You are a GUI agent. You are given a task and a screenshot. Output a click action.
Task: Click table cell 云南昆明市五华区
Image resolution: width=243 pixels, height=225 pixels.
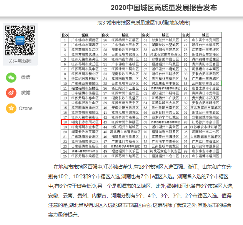[125, 84]
